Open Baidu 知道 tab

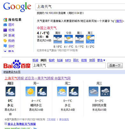[x=60, y=60]
